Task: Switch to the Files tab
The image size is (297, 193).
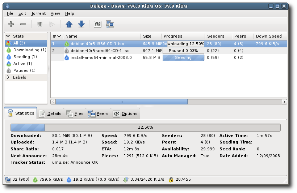Action: coord(75,113)
